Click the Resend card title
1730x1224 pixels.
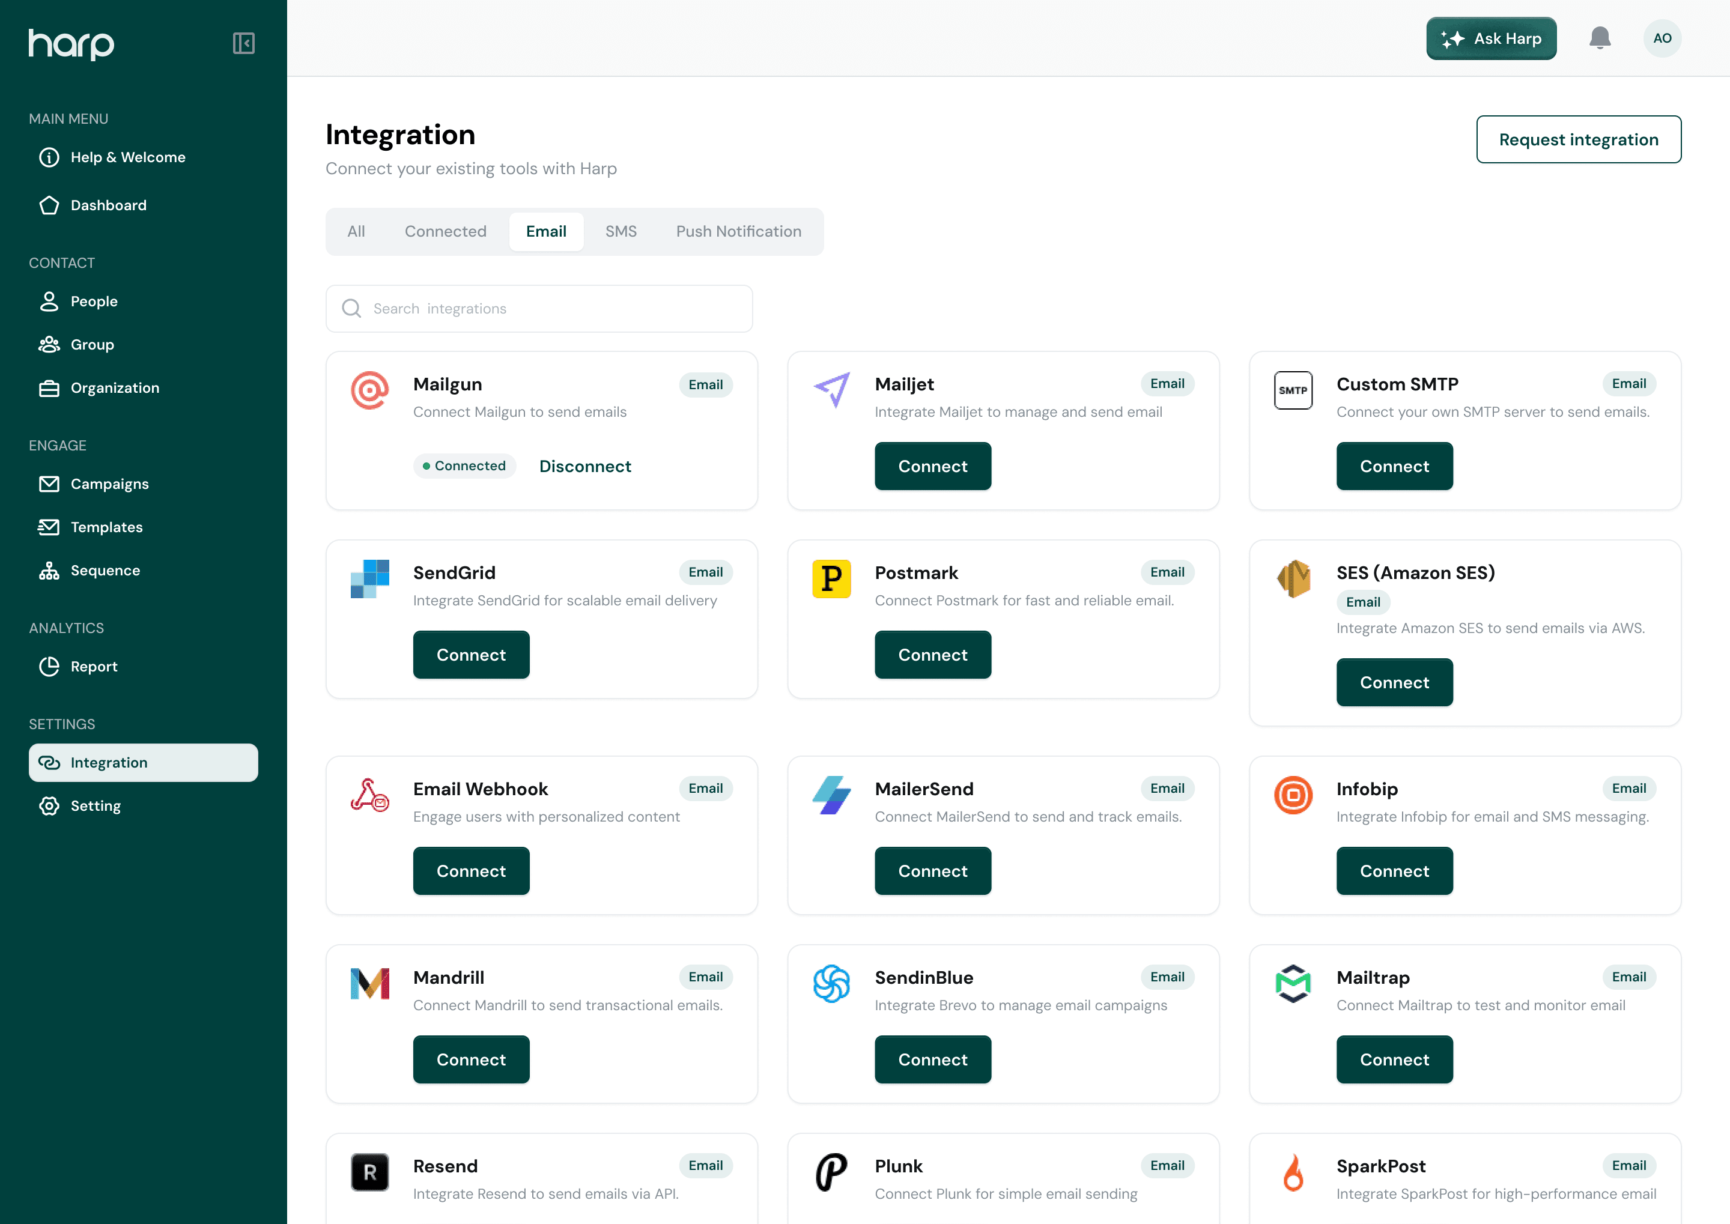click(x=446, y=1166)
